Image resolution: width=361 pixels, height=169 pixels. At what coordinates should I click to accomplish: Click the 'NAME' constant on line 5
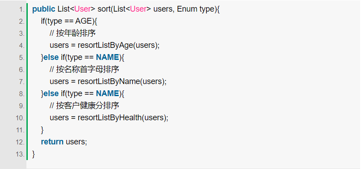(107, 57)
